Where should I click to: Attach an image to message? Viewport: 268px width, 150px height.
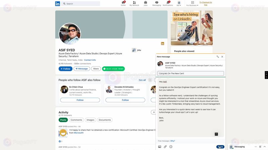(160, 147)
